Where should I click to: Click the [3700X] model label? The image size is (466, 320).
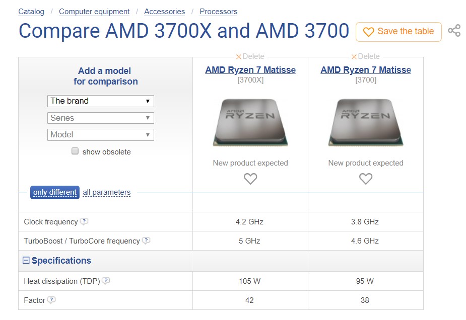[250, 80]
